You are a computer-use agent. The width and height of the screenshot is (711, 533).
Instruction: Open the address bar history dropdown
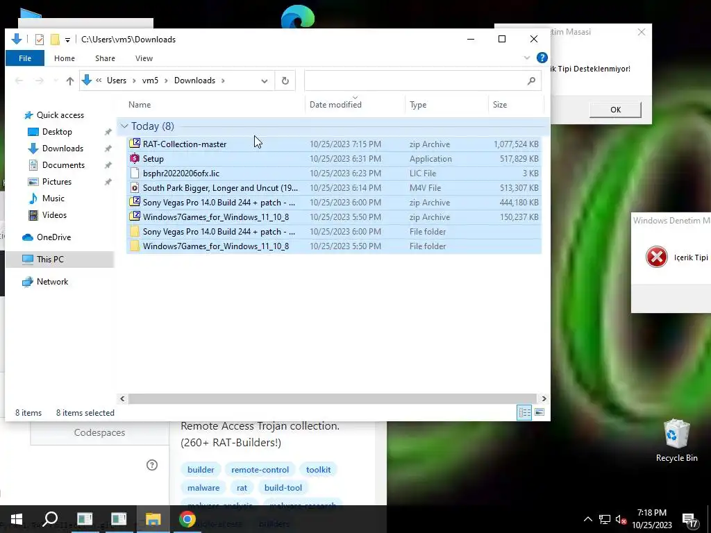[265, 81]
